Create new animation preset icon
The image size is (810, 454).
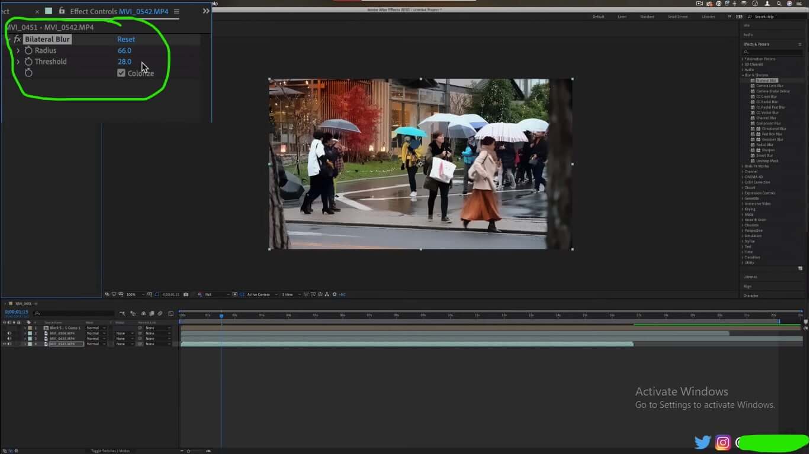pyautogui.click(x=801, y=268)
